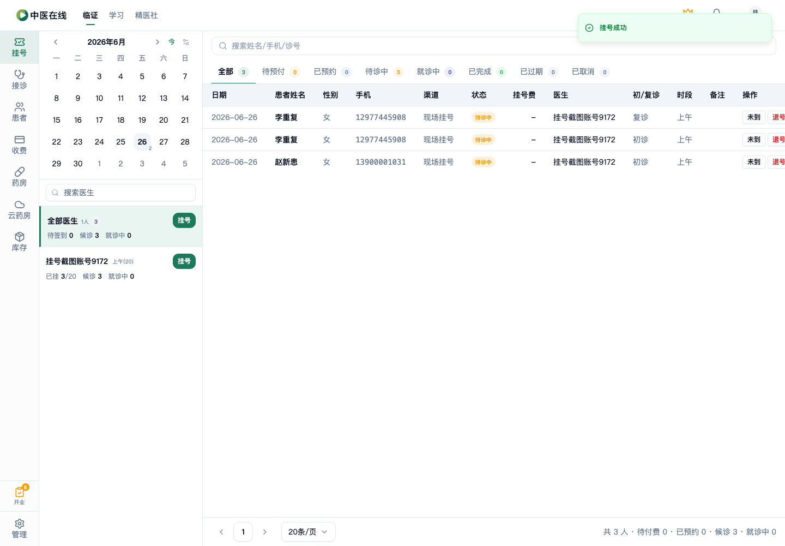Select June 15 in the calendar
Image resolution: width=785 pixels, height=546 pixels.
point(57,120)
